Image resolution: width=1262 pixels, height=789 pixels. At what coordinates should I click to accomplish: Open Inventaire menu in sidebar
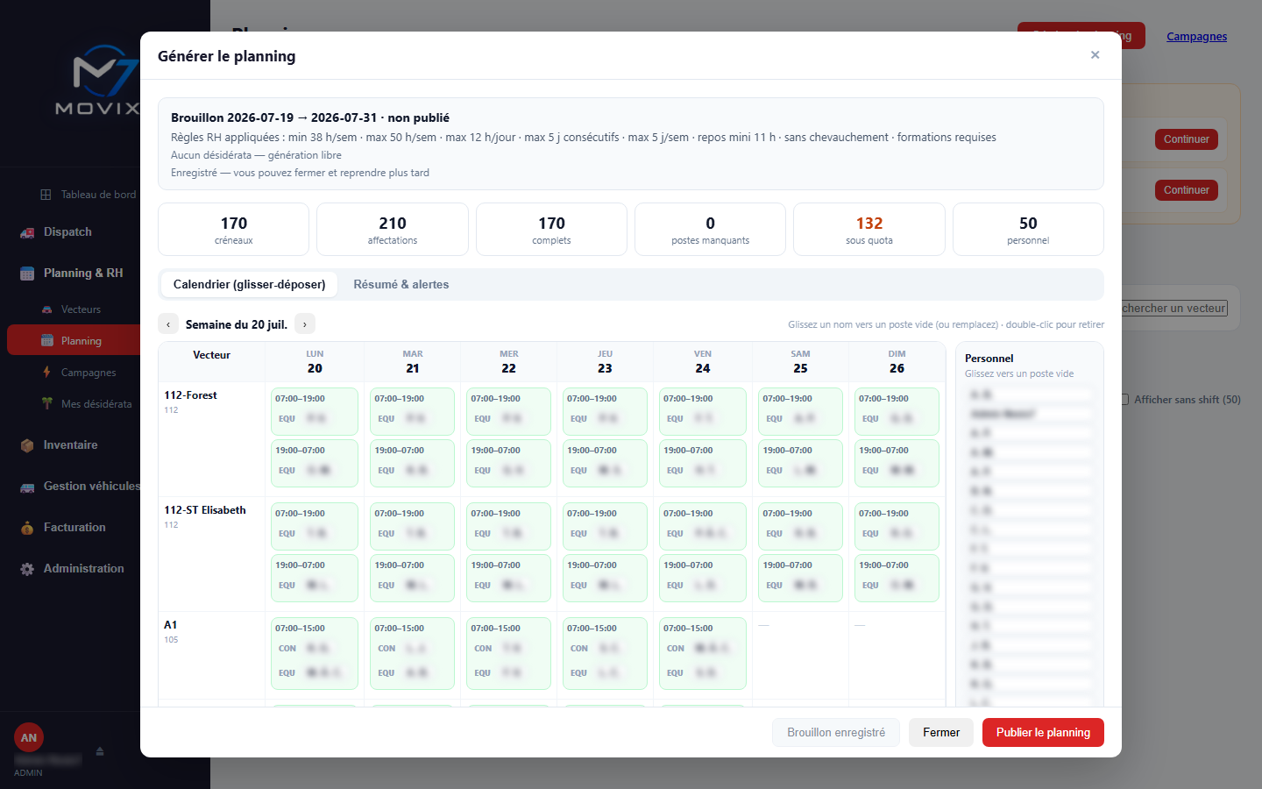tap(70, 445)
